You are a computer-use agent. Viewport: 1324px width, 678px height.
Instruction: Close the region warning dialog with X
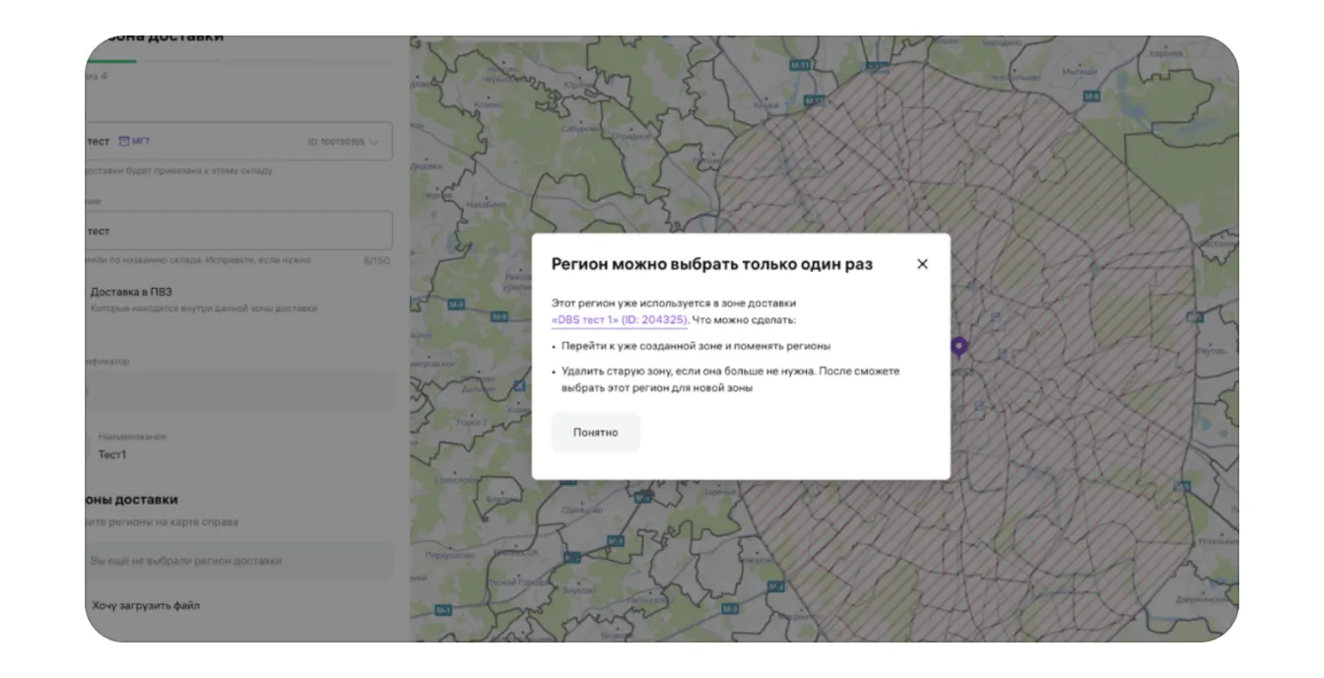tap(922, 264)
